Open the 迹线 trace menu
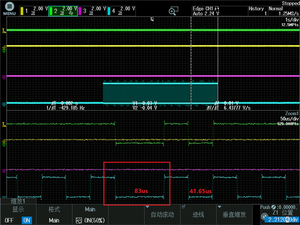Viewport: 300px width, 225px height. (x=198, y=215)
